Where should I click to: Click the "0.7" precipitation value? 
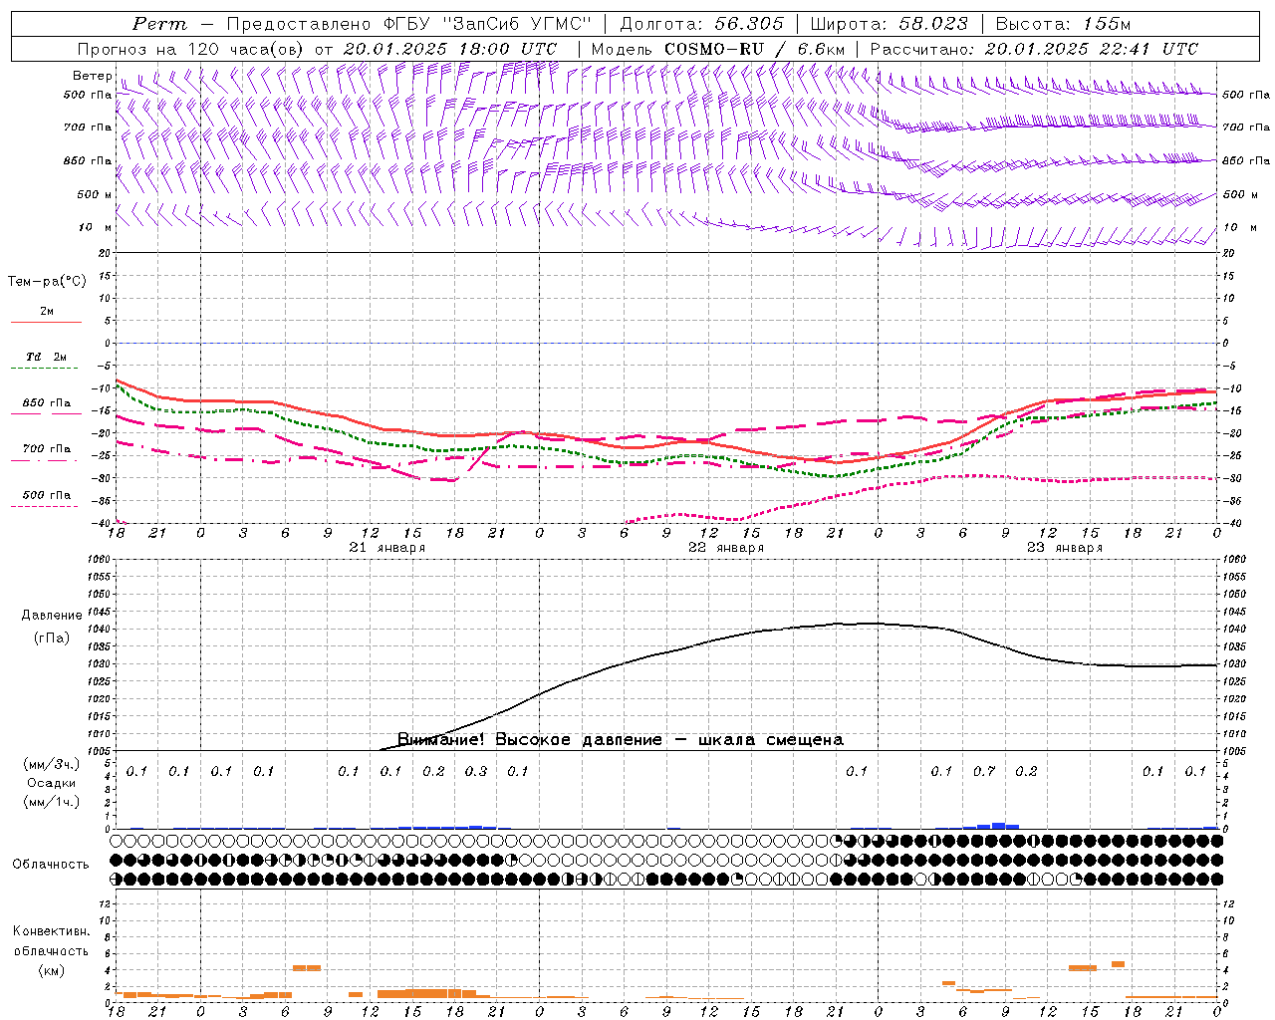click(x=984, y=771)
